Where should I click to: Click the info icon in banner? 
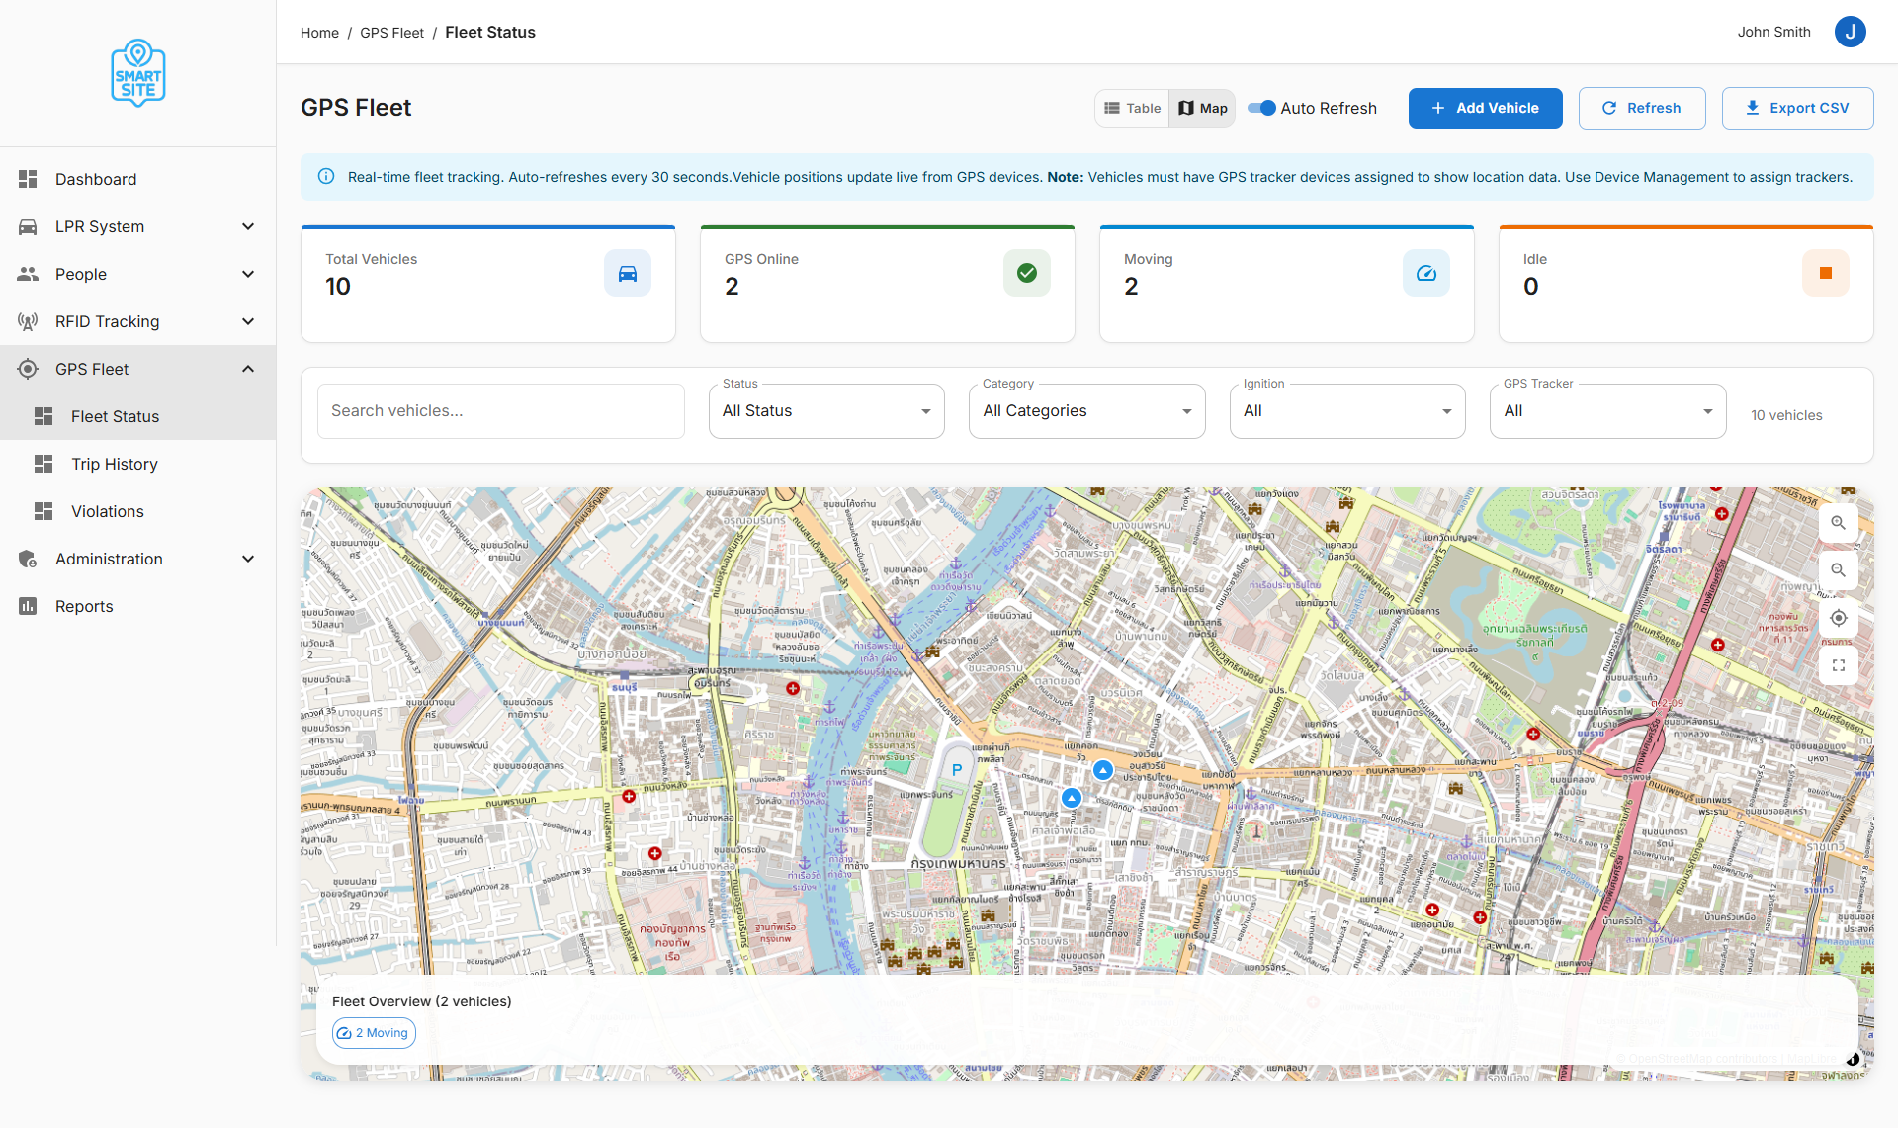tap(325, 177)
